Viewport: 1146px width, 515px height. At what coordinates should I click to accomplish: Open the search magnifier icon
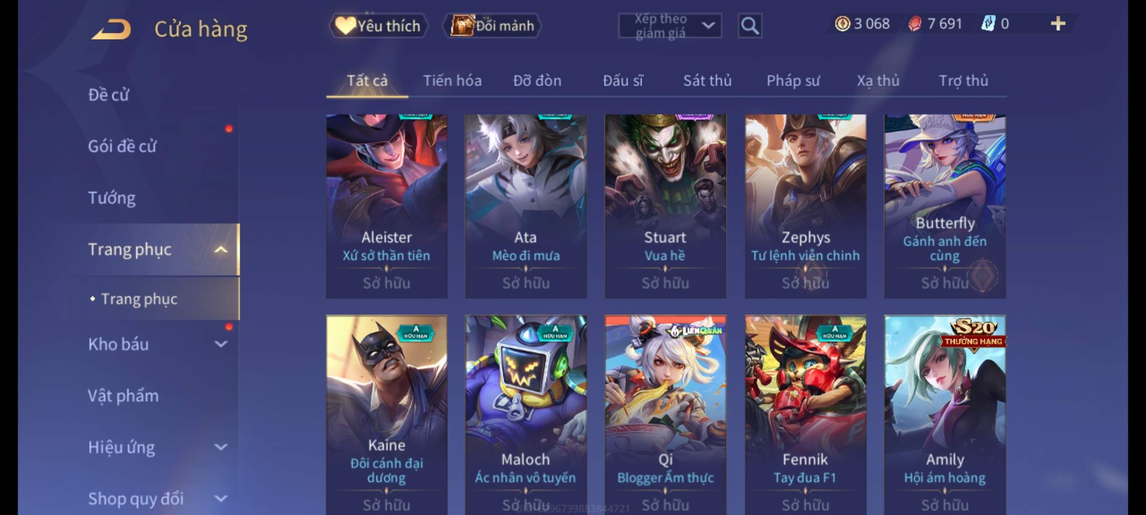pos(749,26)
